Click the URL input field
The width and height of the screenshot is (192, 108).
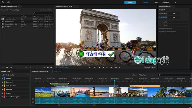pyautogui.click(x=178, y=22)
